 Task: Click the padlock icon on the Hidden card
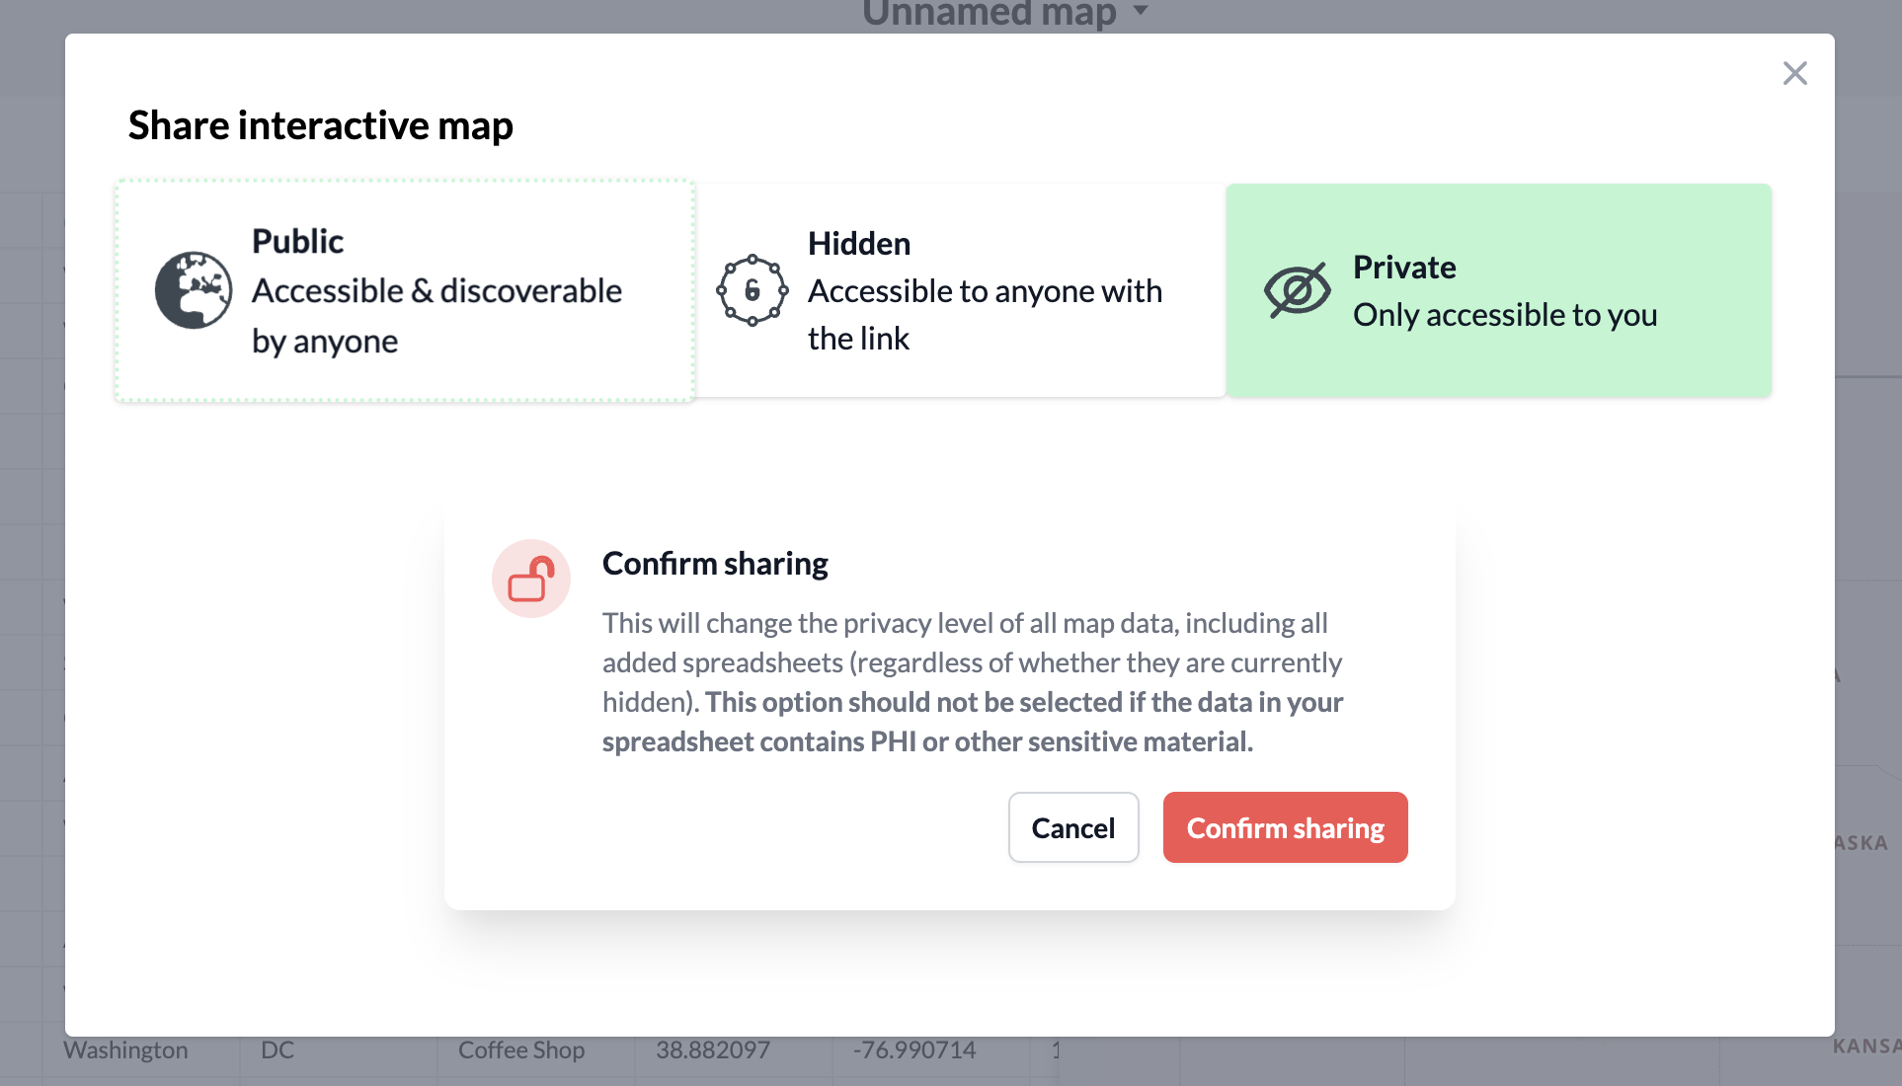click(x=753, y=290)
